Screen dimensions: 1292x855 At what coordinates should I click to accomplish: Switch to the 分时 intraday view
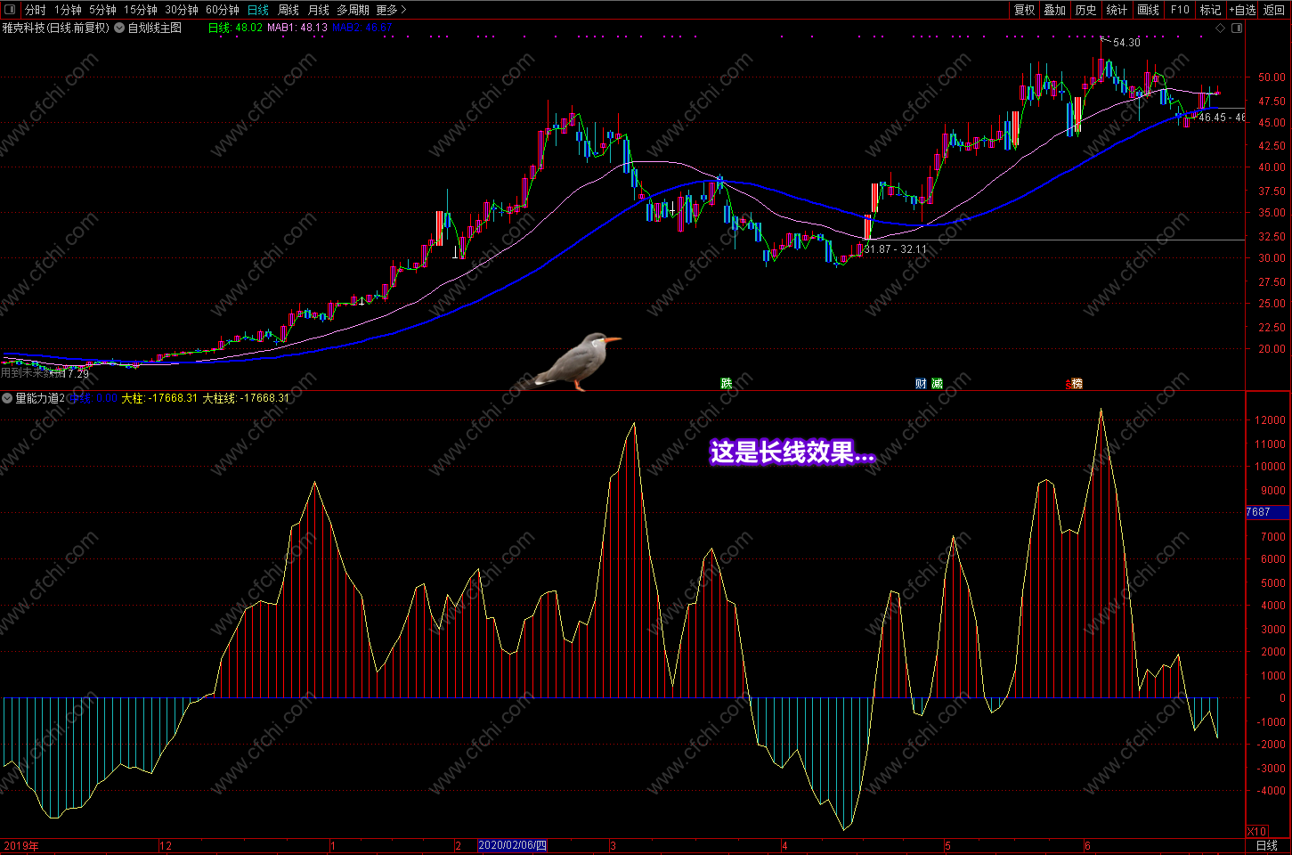click(35, 10)
